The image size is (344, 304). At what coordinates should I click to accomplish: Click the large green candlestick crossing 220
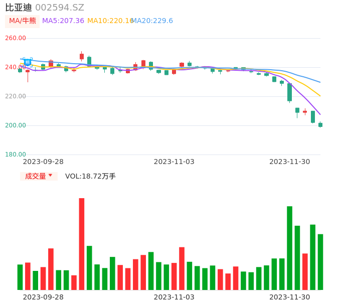(290, 93)
